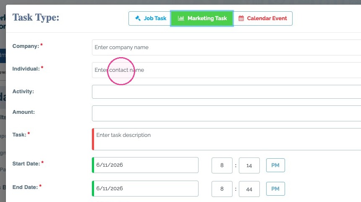Toggle the Start Date PM button
This screenshot has height=202, width=361.
275,165
